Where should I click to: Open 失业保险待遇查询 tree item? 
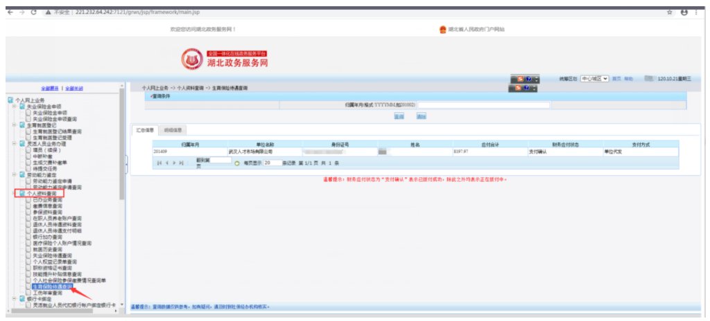[53, 255]
